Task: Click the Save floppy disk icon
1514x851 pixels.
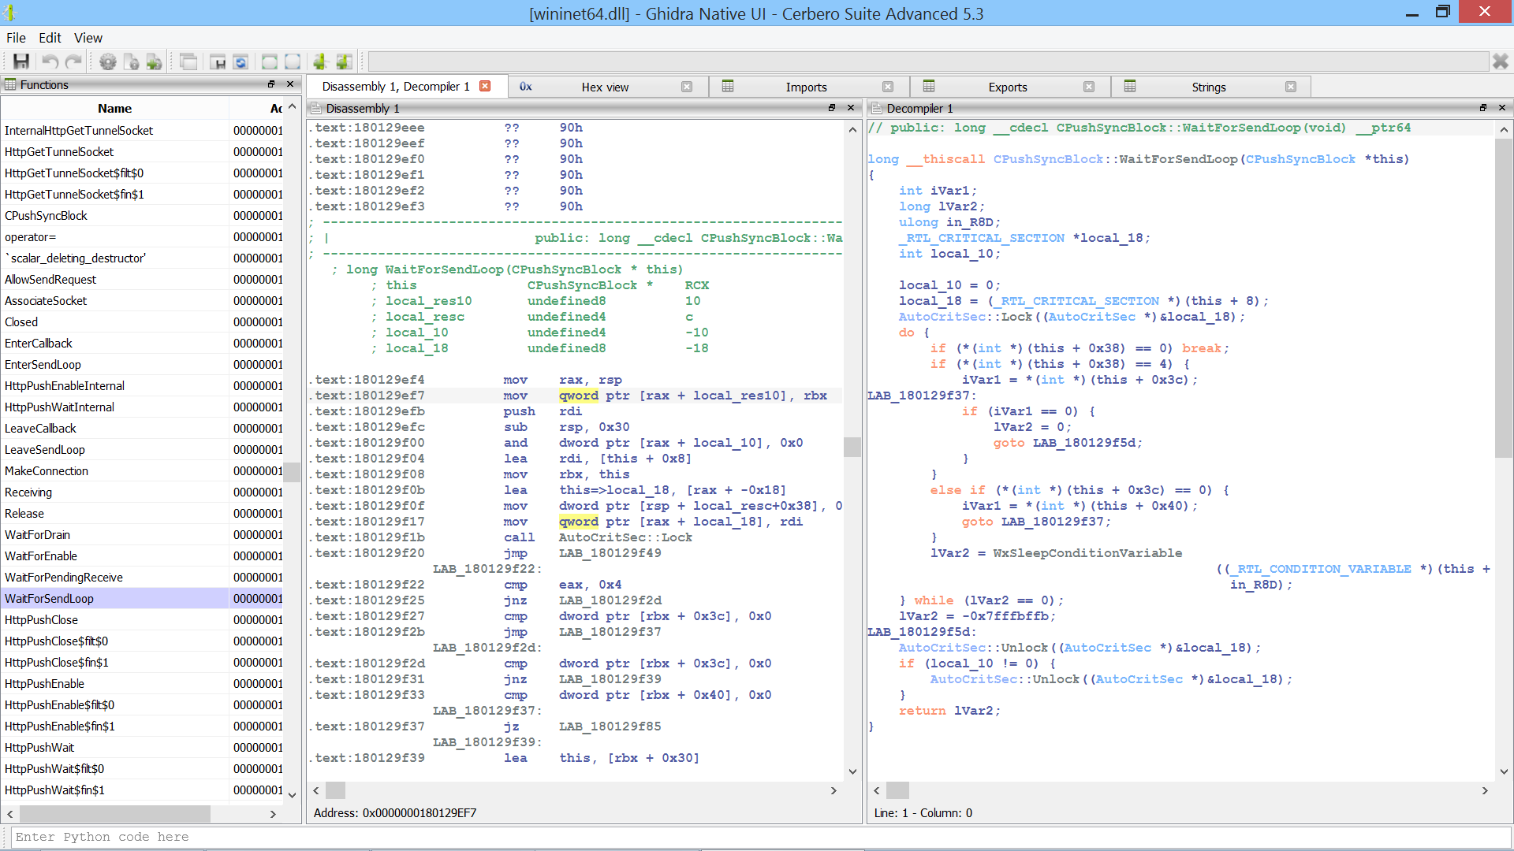Action: point(21,61)
